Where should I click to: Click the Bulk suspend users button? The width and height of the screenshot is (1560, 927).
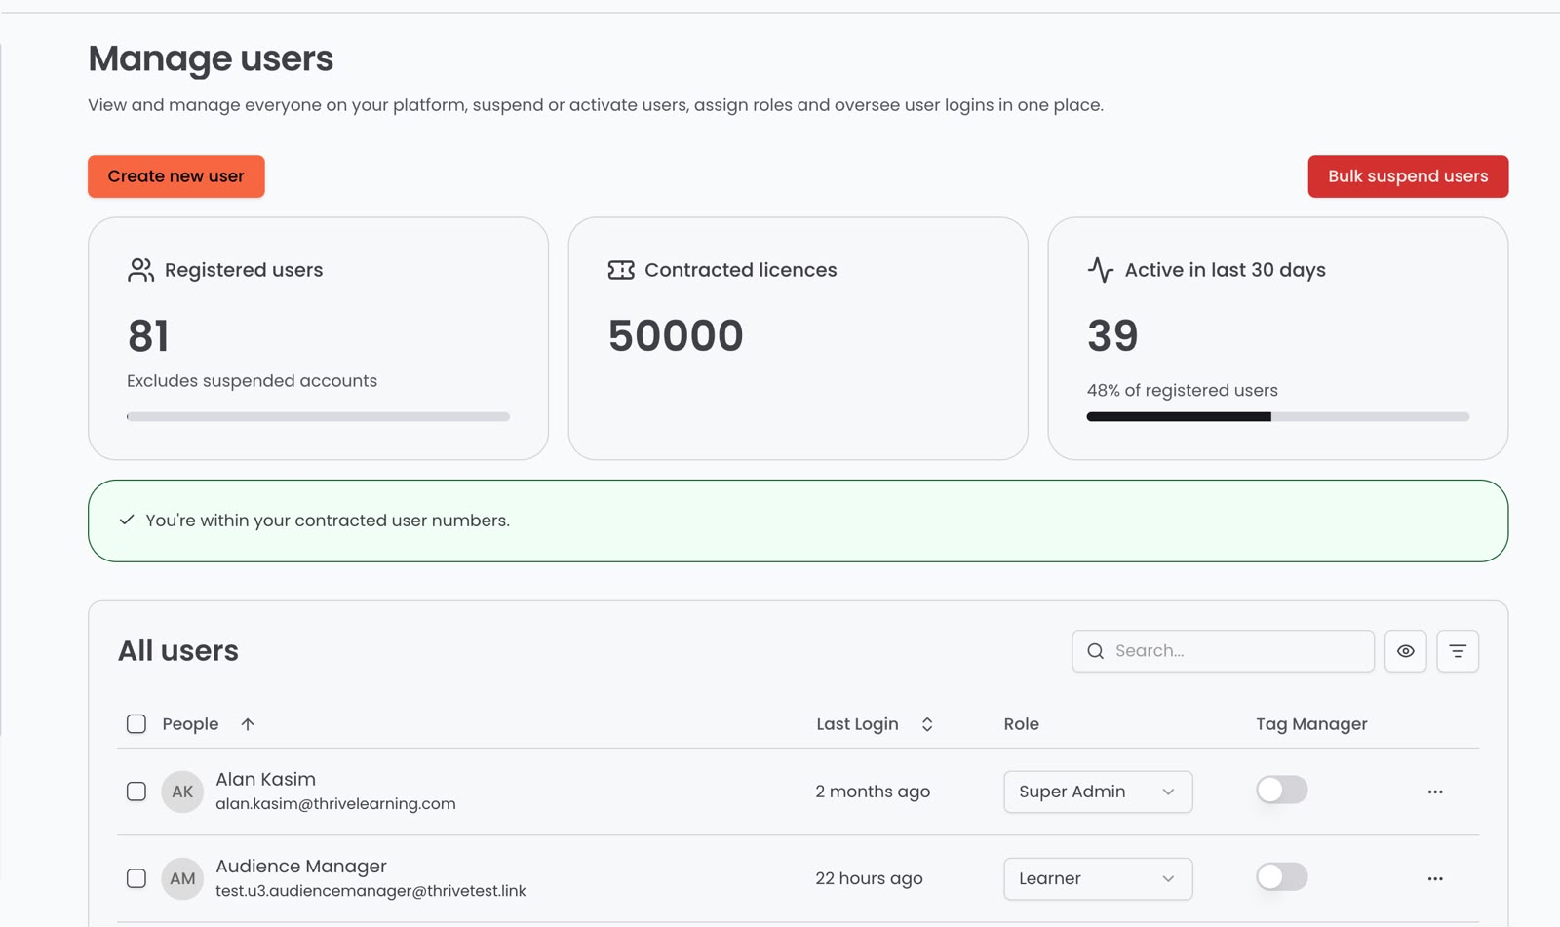(x=1408, y=176)
